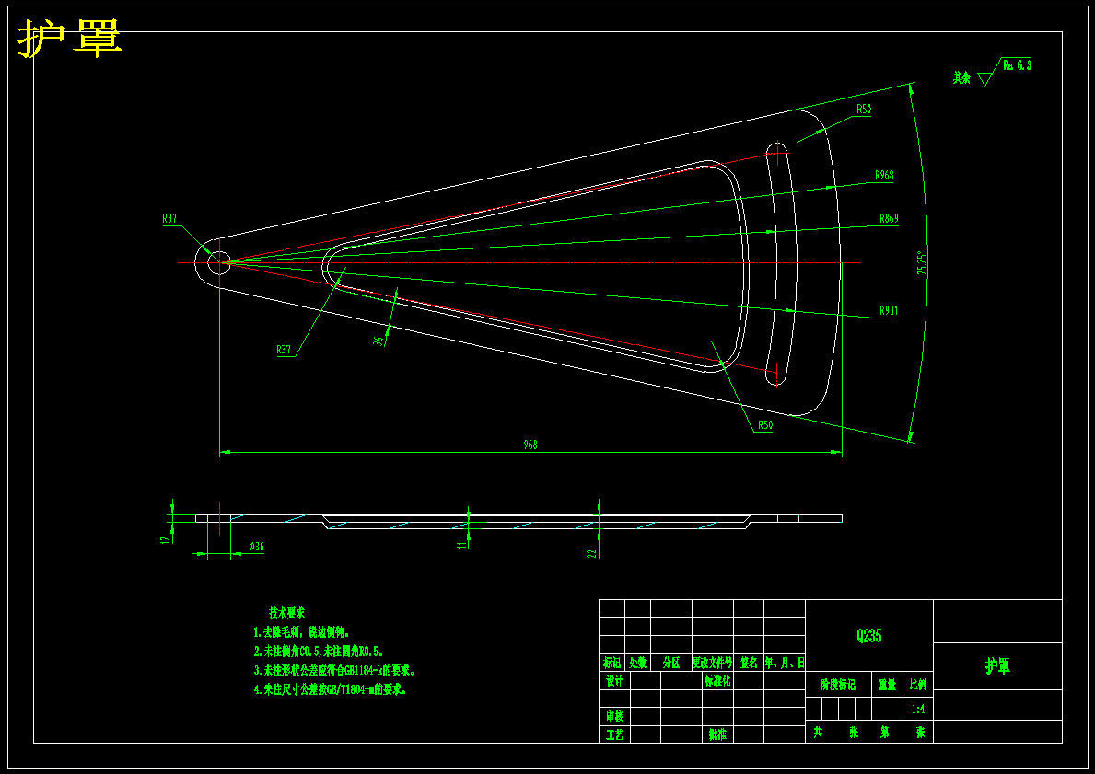Select the Ra 6.3 surface roughness value

(1017, 65)
